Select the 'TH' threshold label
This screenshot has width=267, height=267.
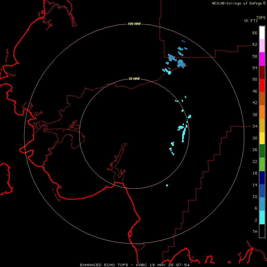coord(255,231)
